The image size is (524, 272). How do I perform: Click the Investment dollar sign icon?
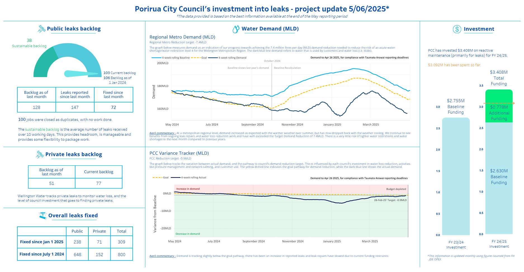pyautogui.click(x=457, y=29)
